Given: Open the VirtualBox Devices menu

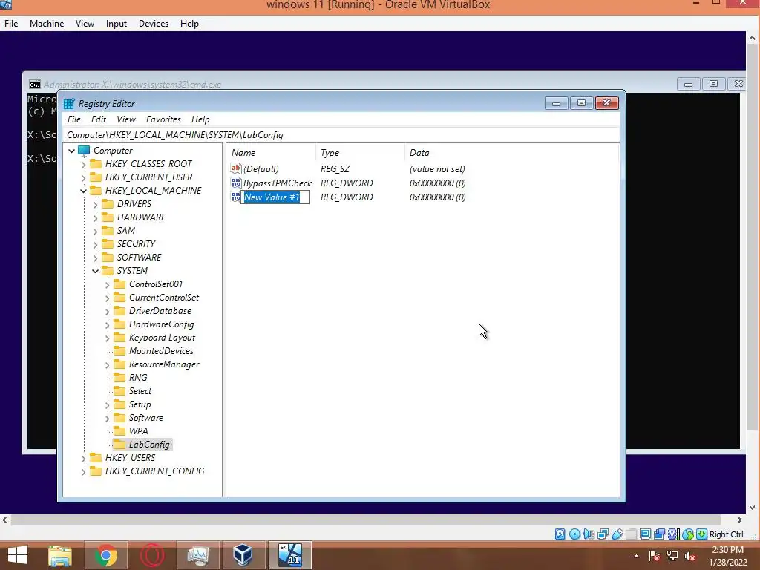Looking at the screenshot, I should 154,23.
